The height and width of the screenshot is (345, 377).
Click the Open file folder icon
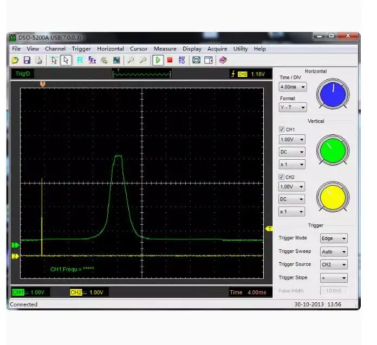pyautogui.click(x=15, y=60)
